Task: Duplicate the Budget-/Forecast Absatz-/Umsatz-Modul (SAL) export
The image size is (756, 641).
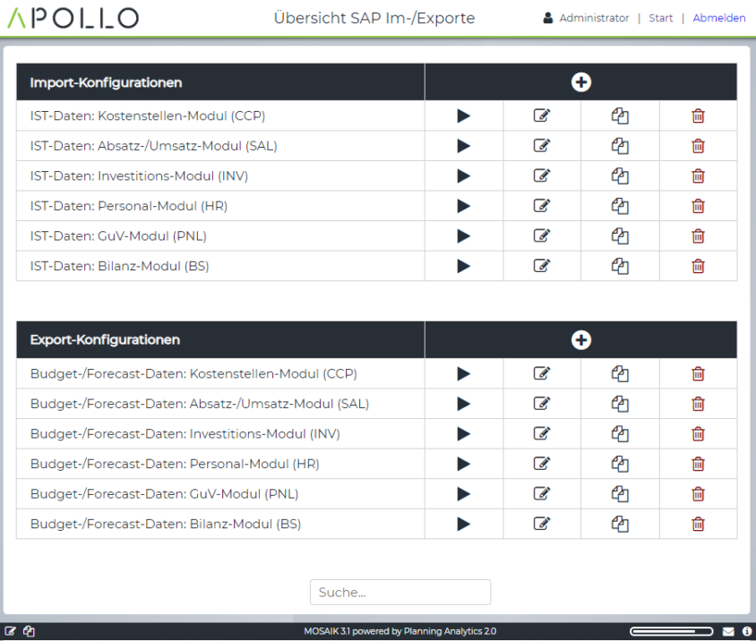Action: point(620,404)
